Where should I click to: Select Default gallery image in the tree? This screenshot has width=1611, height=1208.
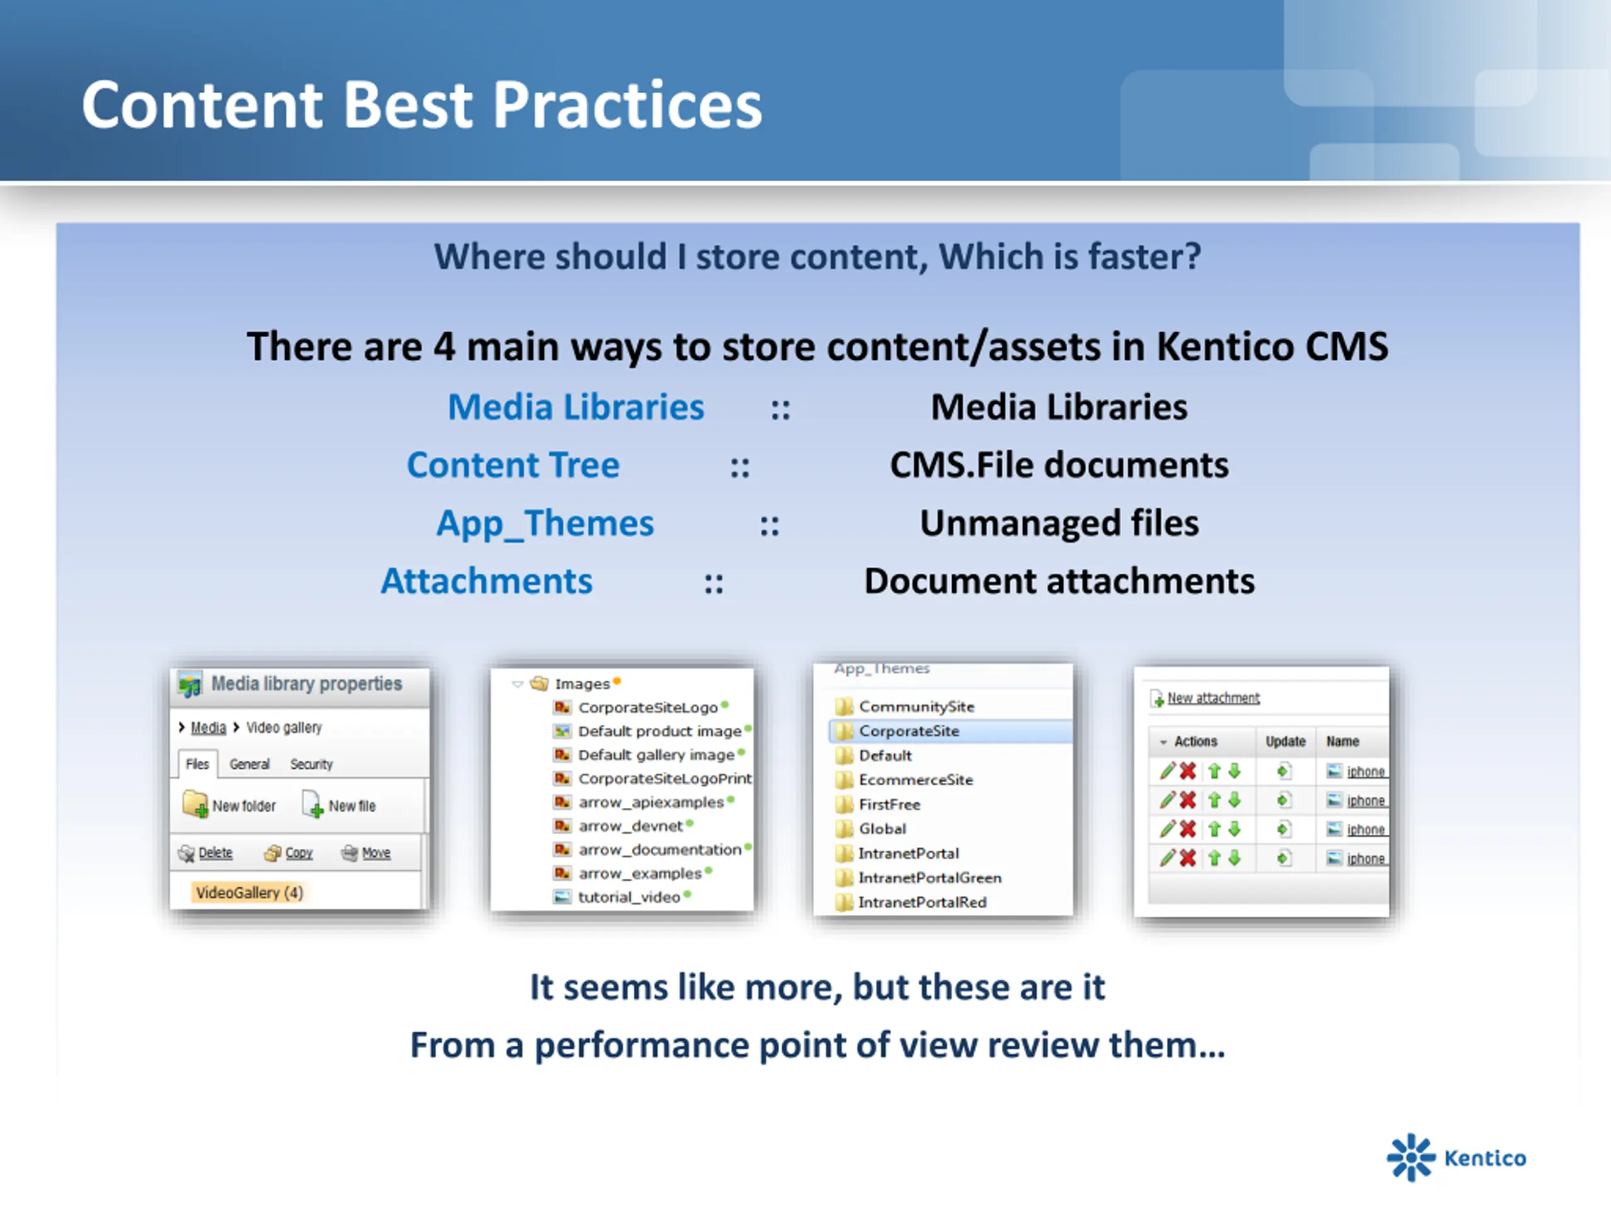pyautogui.click(x=656, y=755)
